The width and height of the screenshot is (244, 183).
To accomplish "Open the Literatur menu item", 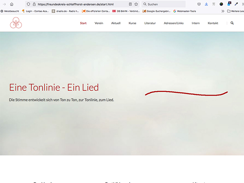I will click(x=150, y=23).
